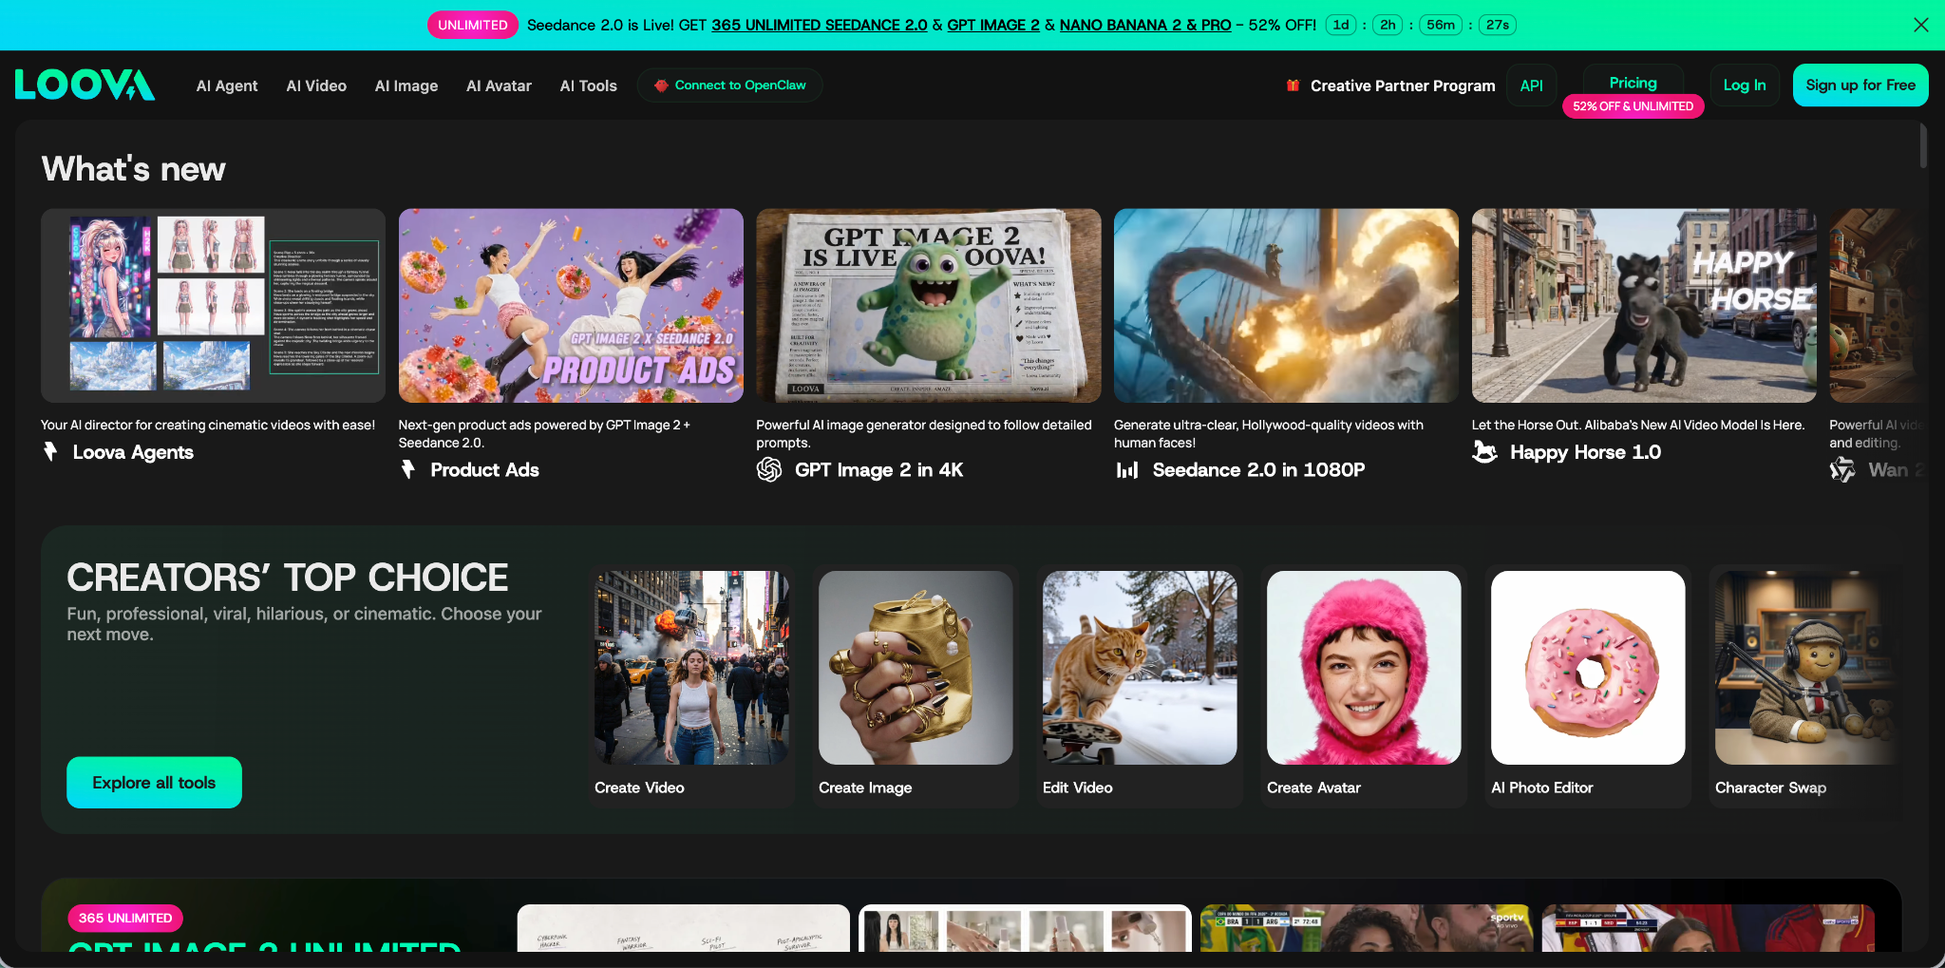Click the Happy Horse rocking-horse icon
1945x968 pixels.
pos(1484,452)
